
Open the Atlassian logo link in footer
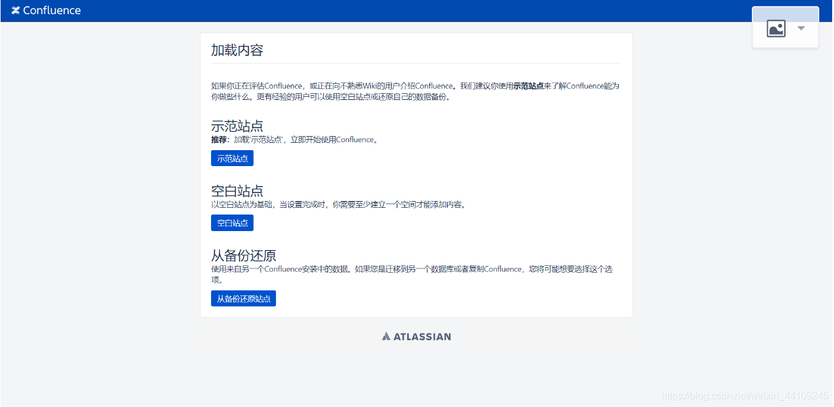coord(416,336)
